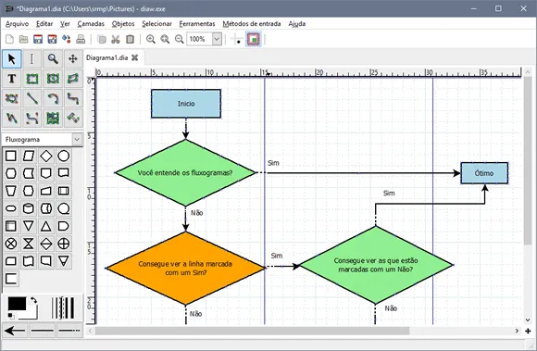Export the diagram
537x351 pixels.
(67, 39)
